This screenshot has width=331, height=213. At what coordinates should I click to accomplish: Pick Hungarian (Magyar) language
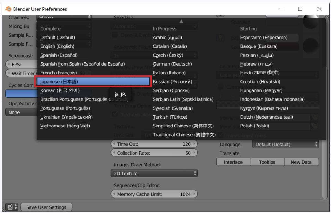[261, 90]
